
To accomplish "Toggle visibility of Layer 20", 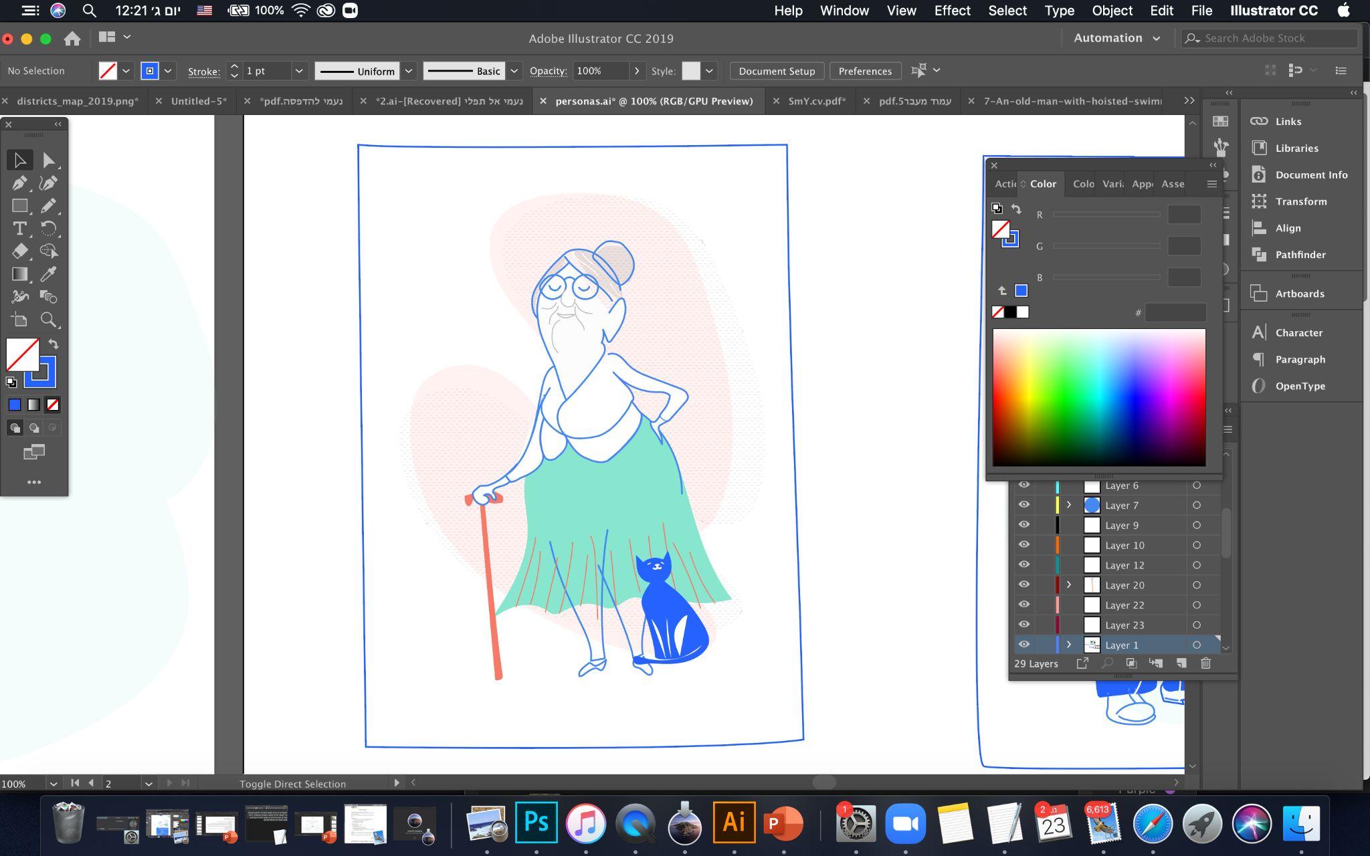I will (1023, 584).
